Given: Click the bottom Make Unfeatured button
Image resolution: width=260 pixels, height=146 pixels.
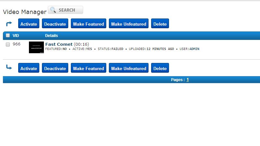Looking at the screenshot, I should 129,68.
